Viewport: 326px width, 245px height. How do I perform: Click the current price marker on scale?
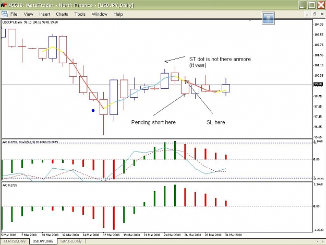click(318, 84)
